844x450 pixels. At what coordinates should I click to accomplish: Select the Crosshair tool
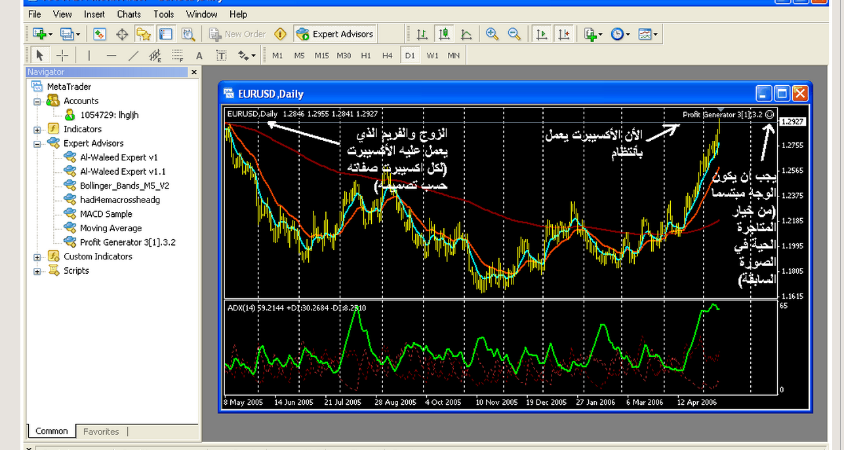pos(62,56)
